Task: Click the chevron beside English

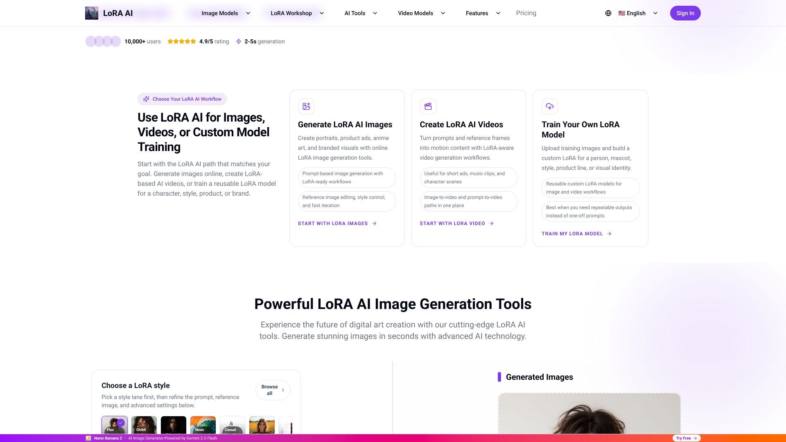Action: click(655, 13)
